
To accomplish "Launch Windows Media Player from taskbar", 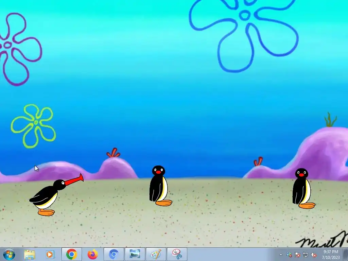I will pyautogui.click(x=50, y=254).
